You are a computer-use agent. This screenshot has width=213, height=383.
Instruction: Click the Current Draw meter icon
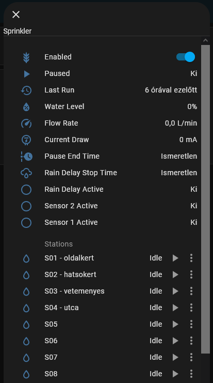26,140
